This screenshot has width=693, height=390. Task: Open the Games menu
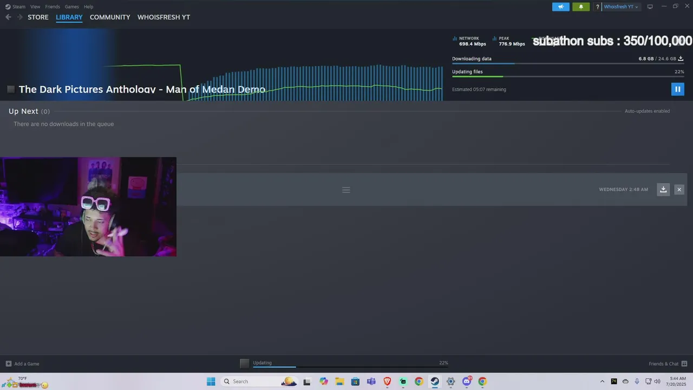(x=72, y=6)
